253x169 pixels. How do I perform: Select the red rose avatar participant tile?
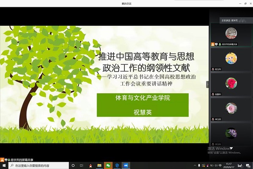tap(231, 85)
